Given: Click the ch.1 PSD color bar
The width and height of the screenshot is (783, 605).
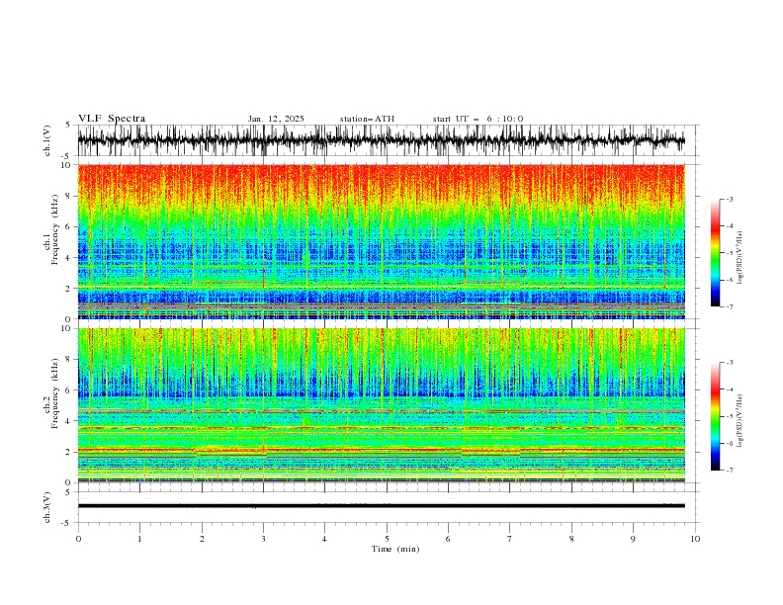Looking at the screenshot, I should [x=715, y=253].
